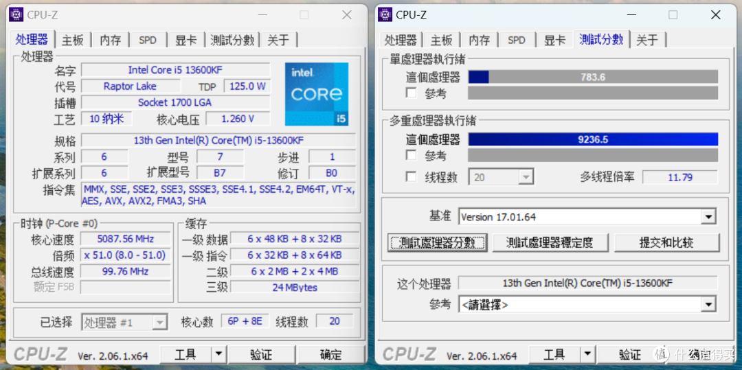
Task: Click 測試處理器分數 button
Action: (437, 243)
